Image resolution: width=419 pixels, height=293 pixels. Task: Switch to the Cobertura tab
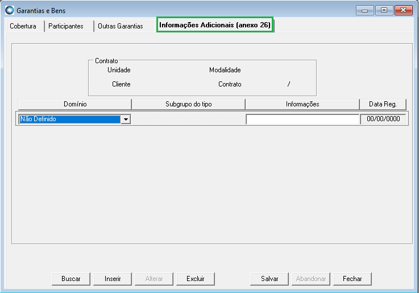click(x=24, y=26)
